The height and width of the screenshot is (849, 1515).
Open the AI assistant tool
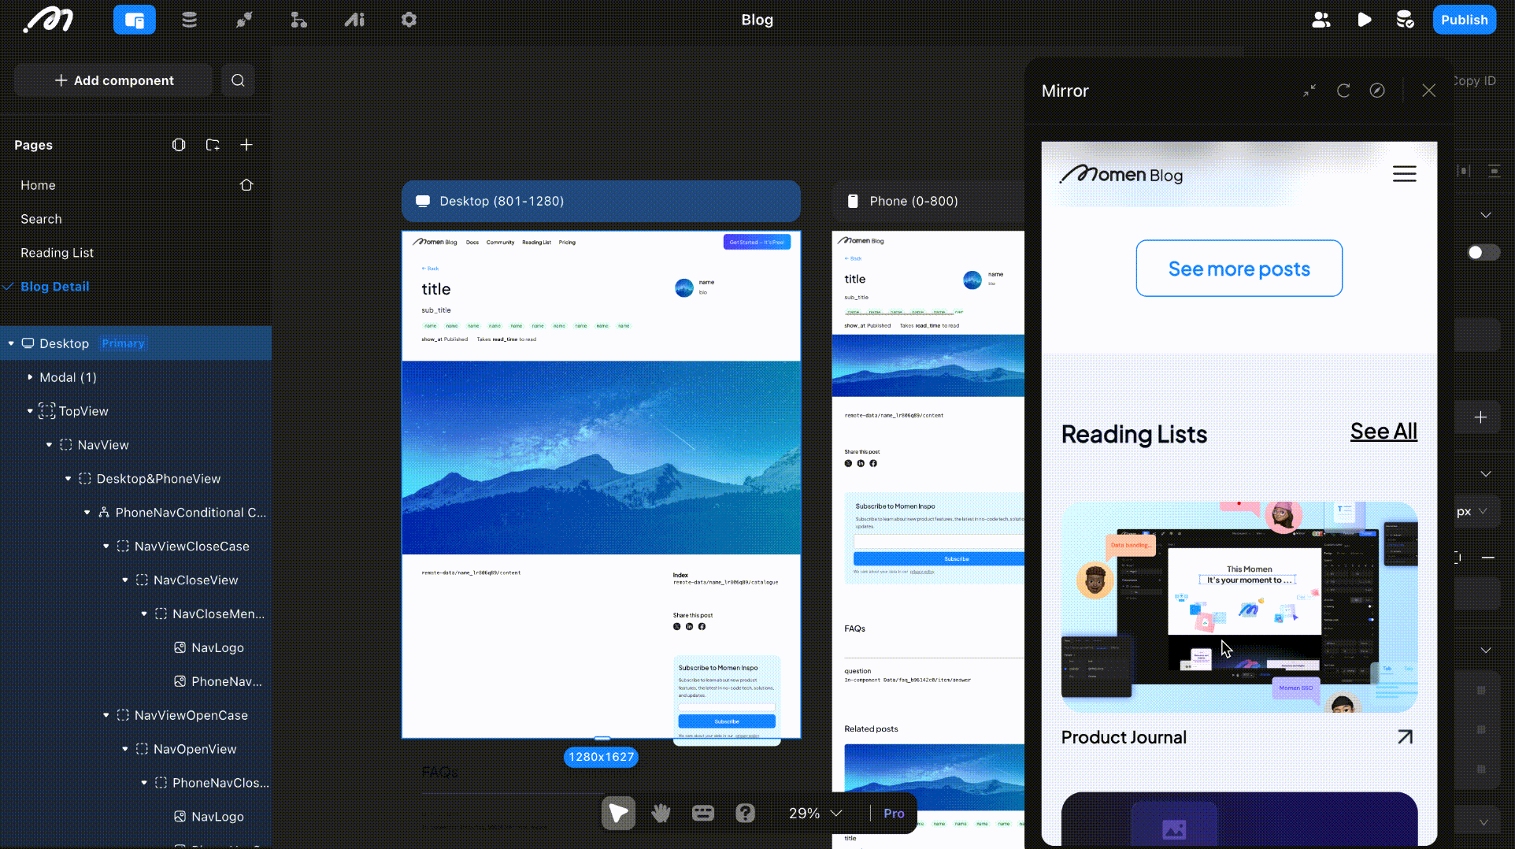(x=354, y=20)
